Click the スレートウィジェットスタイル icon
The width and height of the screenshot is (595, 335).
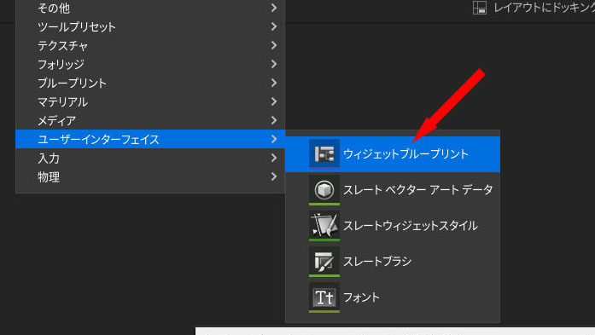[324, 226]
